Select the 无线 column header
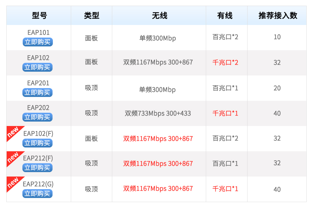 click(x=159, y=15)
